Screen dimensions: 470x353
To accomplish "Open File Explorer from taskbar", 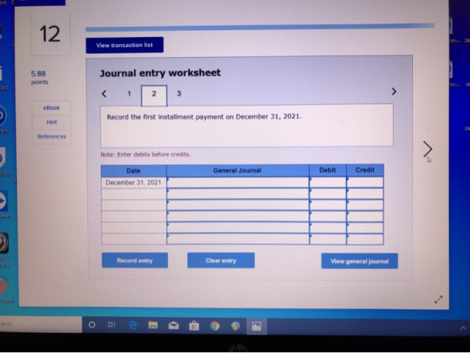I will (x=153, y=325).
